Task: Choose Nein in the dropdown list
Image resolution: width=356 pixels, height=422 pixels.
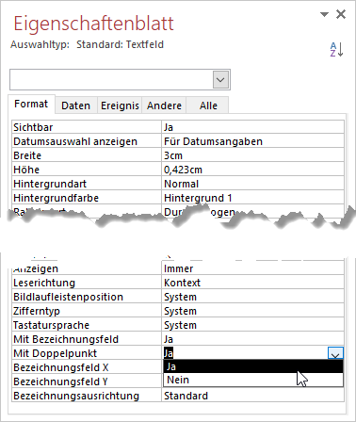Action: (253, 380)
